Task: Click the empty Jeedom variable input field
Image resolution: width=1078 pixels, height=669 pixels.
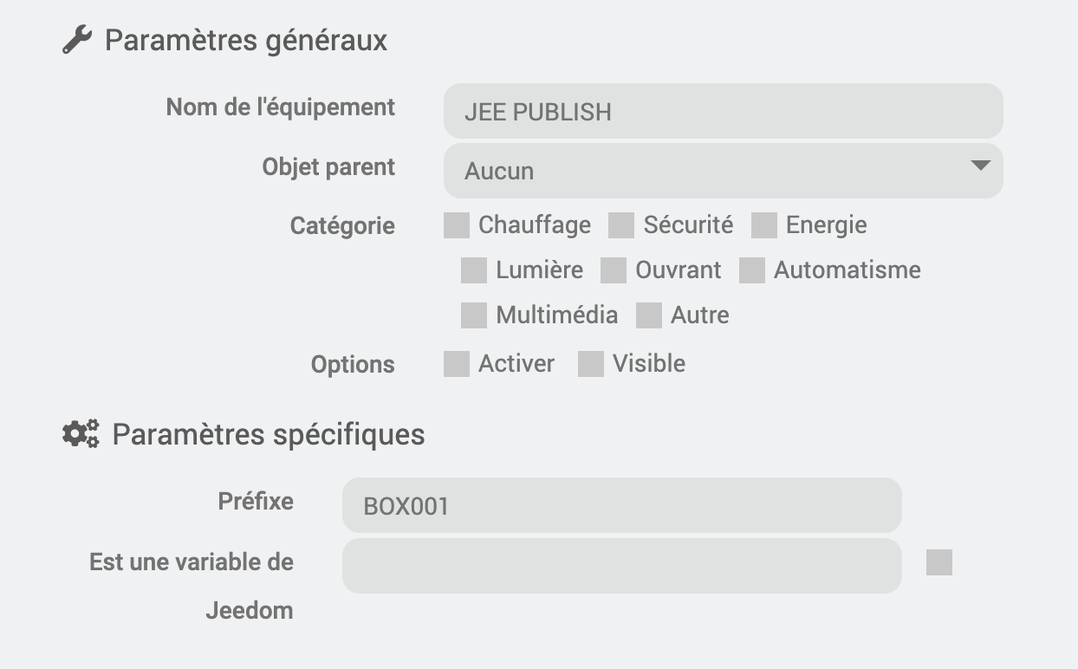Action: point(622,566)
